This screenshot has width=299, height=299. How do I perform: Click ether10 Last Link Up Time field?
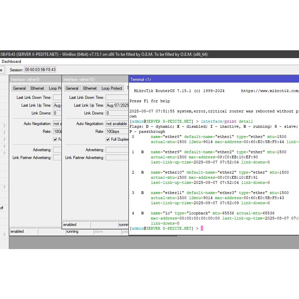[117, 105]
